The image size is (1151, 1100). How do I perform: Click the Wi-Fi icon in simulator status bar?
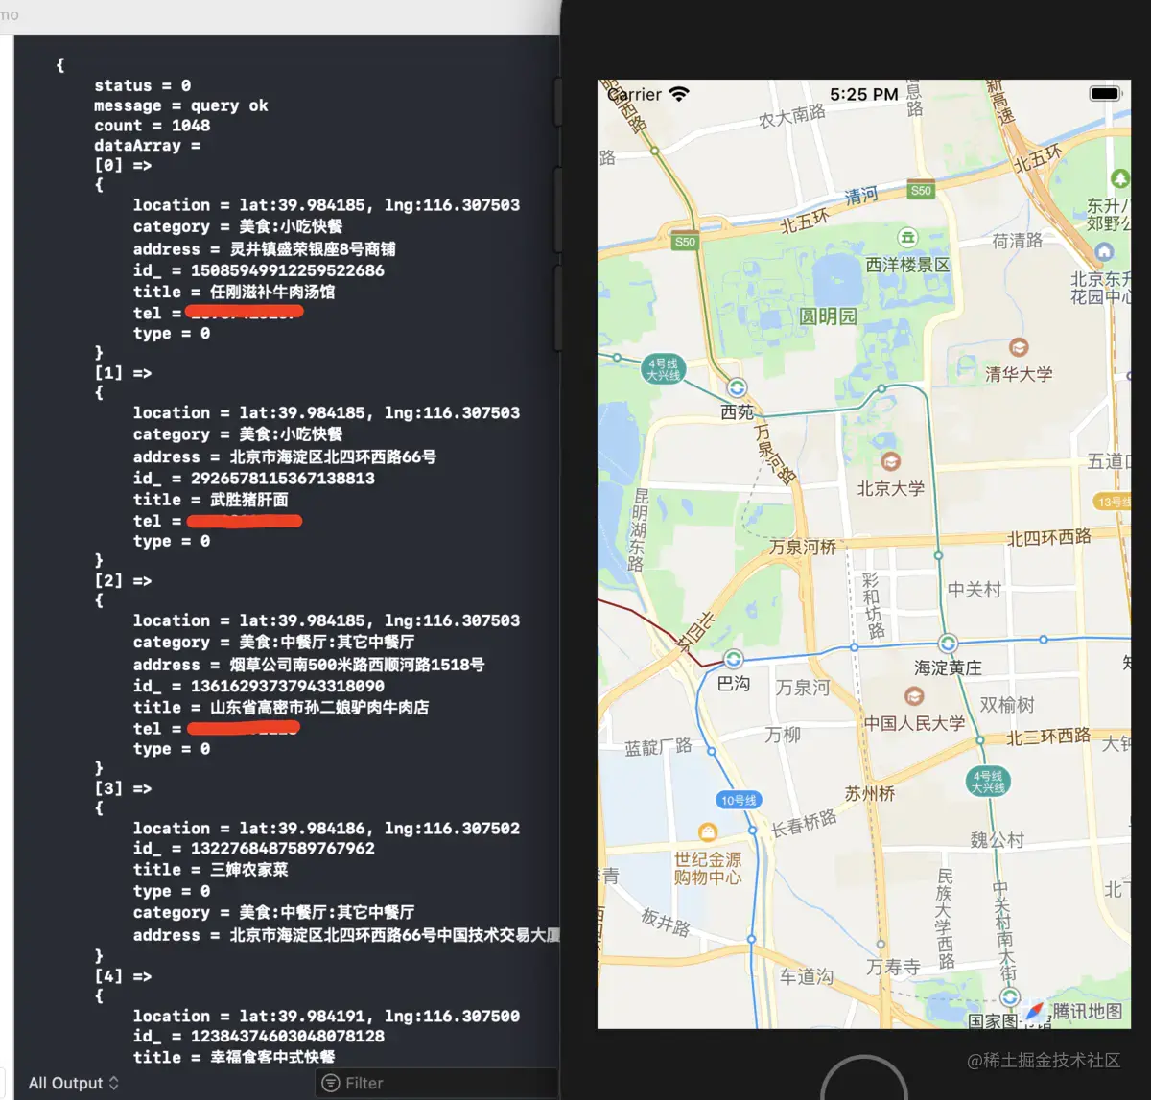[x=679, y=94]
